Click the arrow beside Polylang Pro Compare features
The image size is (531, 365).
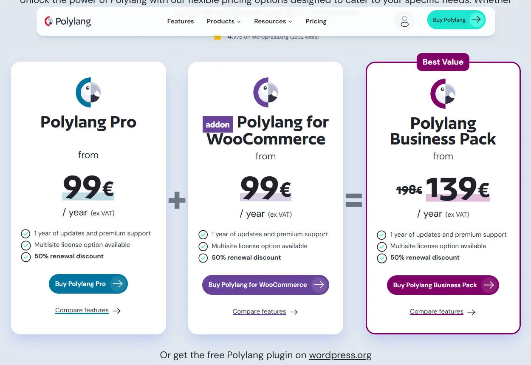[117, 311]
